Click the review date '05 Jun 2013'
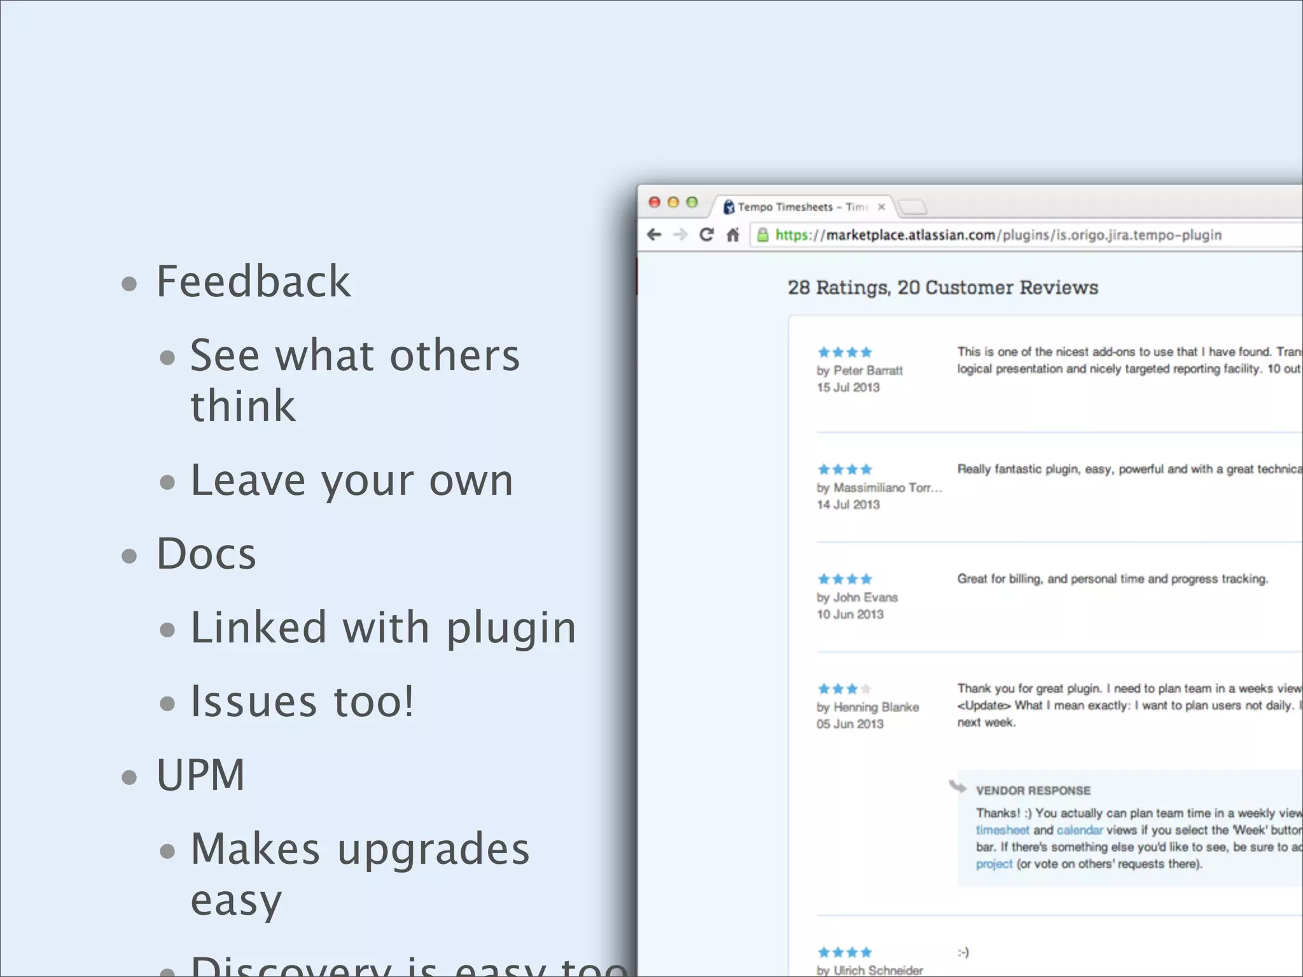This screenshot has width=1303, height=977. point(850,724)
